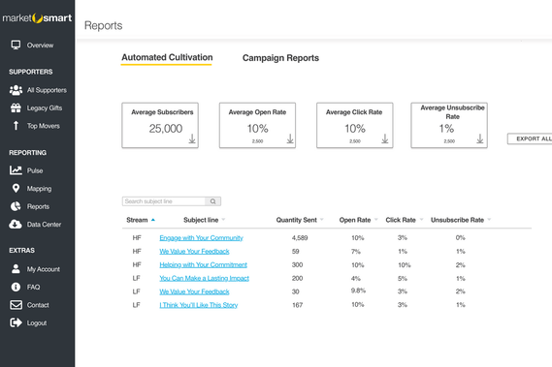Select the Automated Cultivation tab
Viewport: 552px width, 367px height.
pyautogui.click(x=167, y=58)
